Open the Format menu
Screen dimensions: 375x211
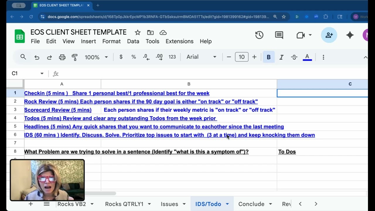coord(111,41)
